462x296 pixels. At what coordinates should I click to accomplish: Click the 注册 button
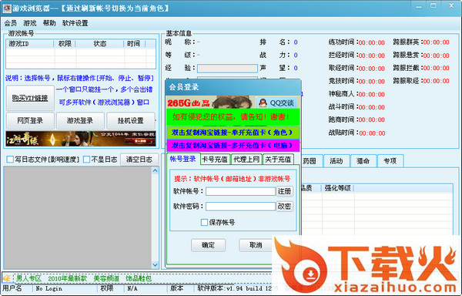284,191
